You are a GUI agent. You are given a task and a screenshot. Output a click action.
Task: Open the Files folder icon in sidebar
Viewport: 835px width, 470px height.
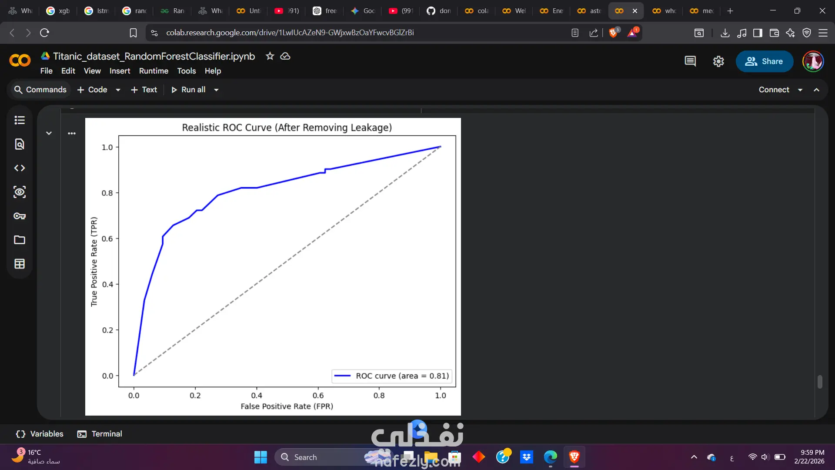20,240
